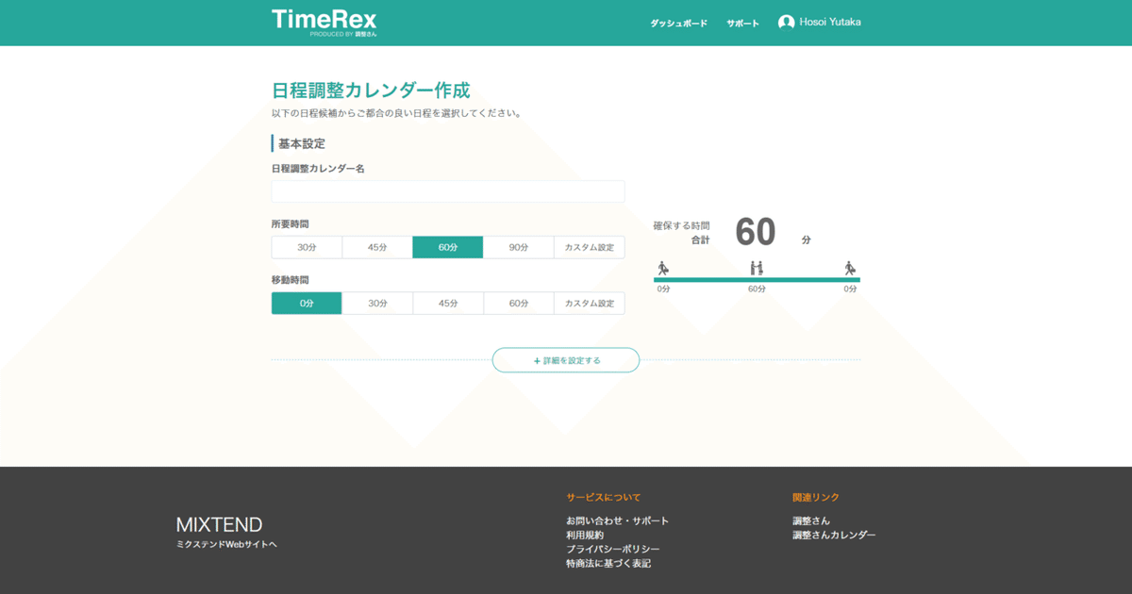Image resolution: width=1132 pixels, height=594 pixels.
Task: Open 利用規約 footer link
Action: coord(585,536)
